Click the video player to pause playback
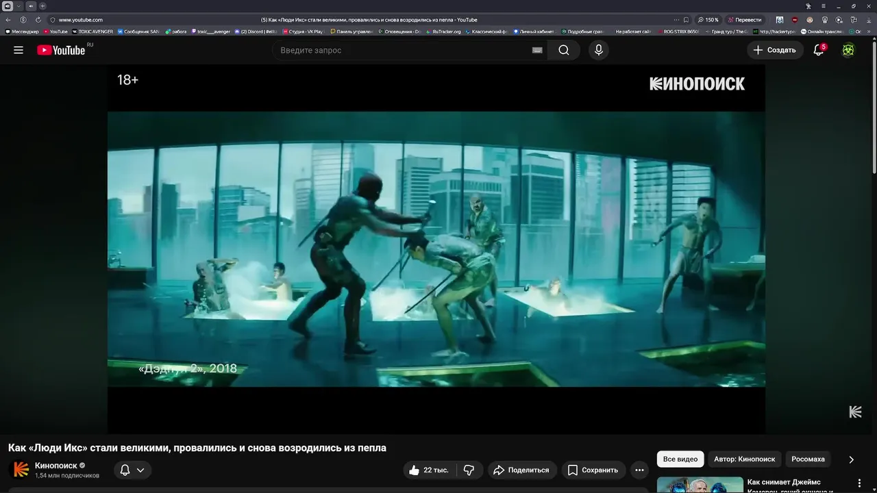 tap(436, 249)
